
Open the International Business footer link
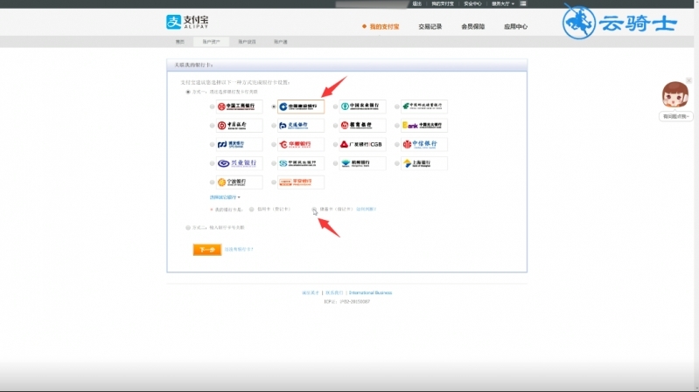370,292
